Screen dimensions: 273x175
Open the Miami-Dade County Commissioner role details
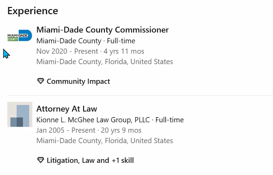coord(102,30)
